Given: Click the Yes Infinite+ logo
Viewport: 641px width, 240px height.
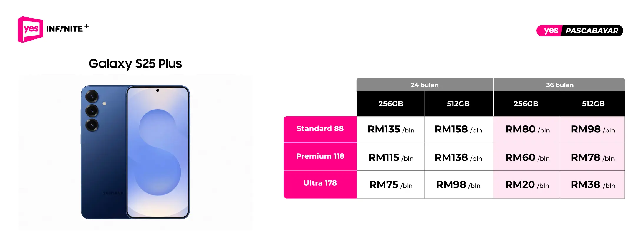Looking at the screenshot, I should coord(53,29).
